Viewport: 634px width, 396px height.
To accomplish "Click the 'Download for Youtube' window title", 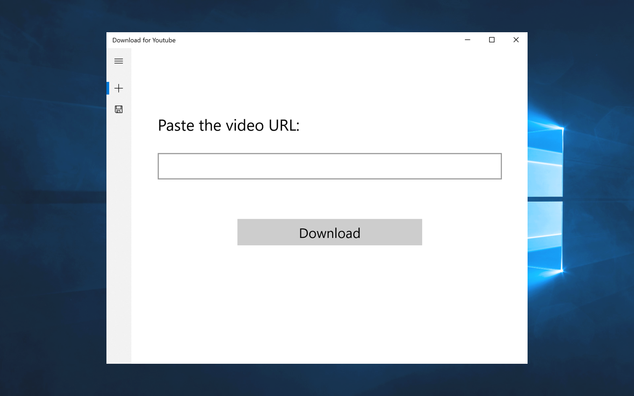I will click(x=144, y=40).
